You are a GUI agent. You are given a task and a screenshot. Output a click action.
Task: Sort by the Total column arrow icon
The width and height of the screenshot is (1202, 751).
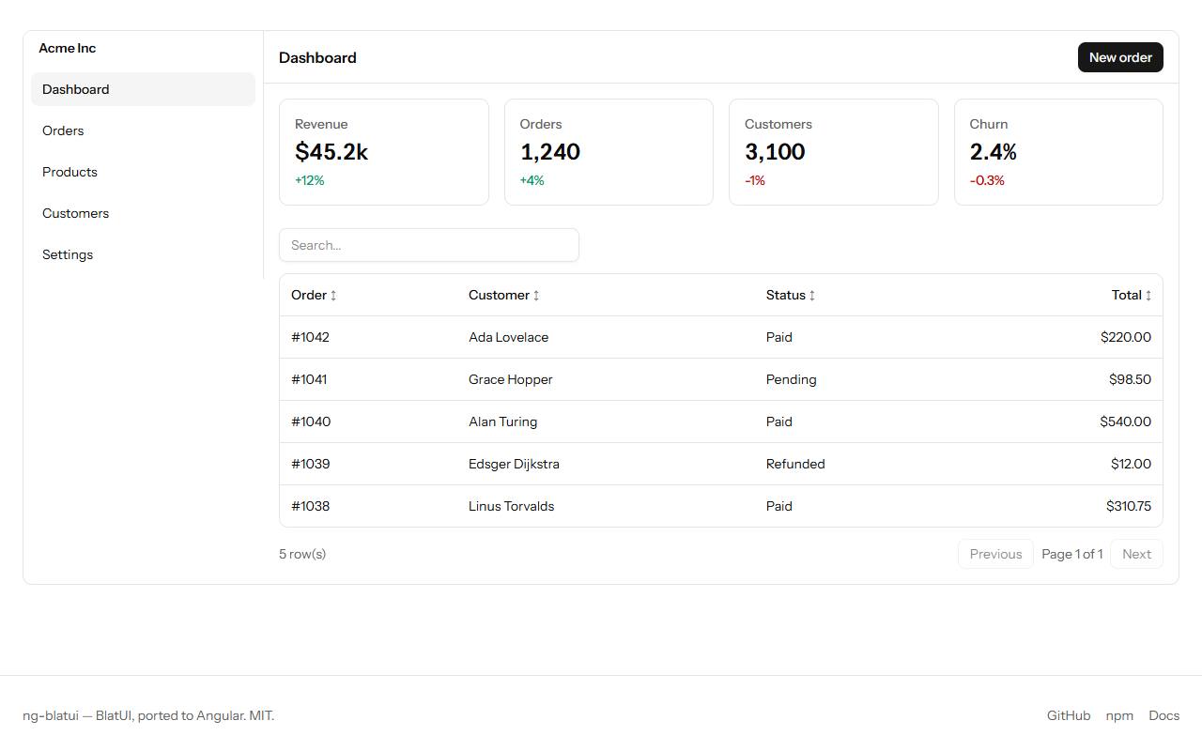[x=1148, y=296]
